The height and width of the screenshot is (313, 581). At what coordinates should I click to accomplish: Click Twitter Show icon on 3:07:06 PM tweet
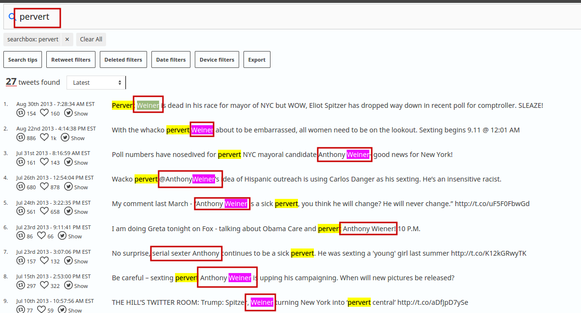pyautogui.click(x=68, y=261)
